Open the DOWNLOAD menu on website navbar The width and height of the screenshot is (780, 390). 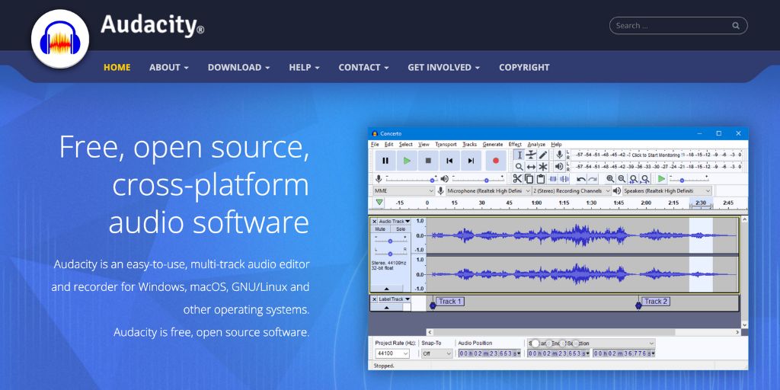point(238,67)
